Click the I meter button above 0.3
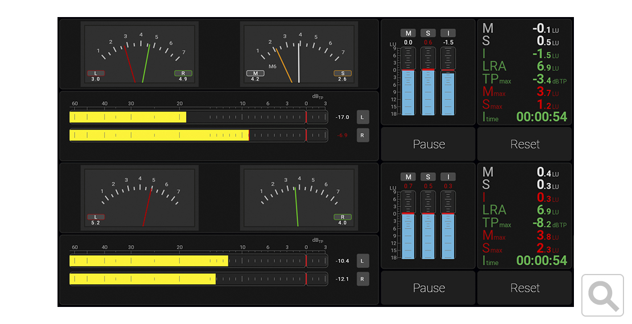632x324 pixels. pyautogui.click(x=449, y=177)
